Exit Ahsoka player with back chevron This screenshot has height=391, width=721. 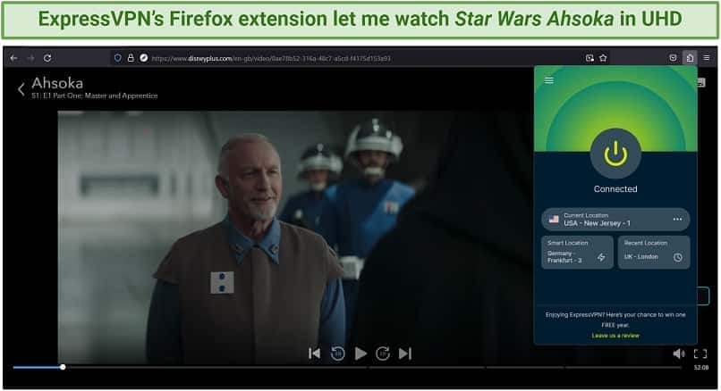[21, 89]
